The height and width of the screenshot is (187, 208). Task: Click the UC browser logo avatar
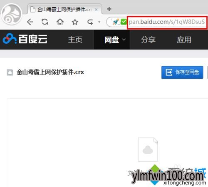coord(12,14)
